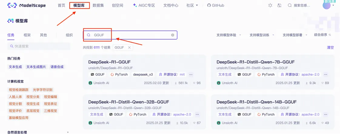Select the 光学字符识别 task tag
Screen dimensions: 340x134
(x=42, y=90)
